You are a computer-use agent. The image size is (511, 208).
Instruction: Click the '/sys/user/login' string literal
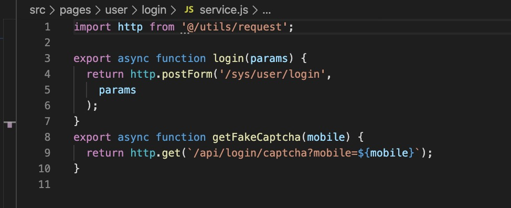point(272,74)
